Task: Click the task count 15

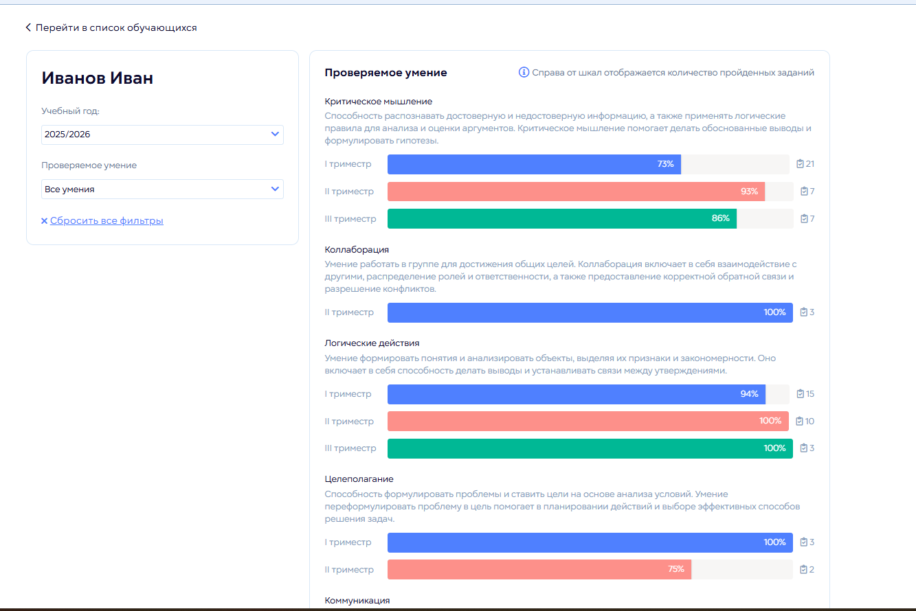Action: coord(810,394)
